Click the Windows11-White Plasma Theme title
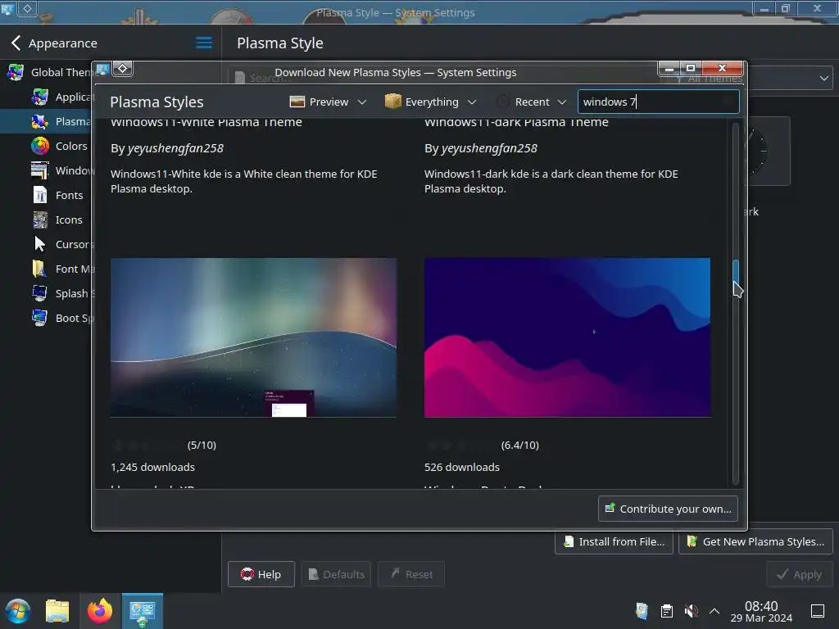Viewport: 839px width, 629px height. (206, 123)
